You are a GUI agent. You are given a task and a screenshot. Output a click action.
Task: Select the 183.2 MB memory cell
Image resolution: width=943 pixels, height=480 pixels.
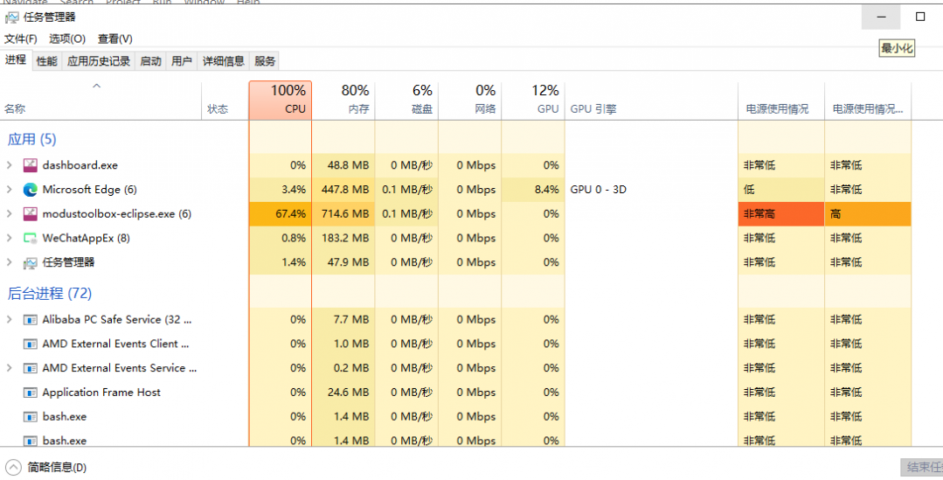coord(343,238)
